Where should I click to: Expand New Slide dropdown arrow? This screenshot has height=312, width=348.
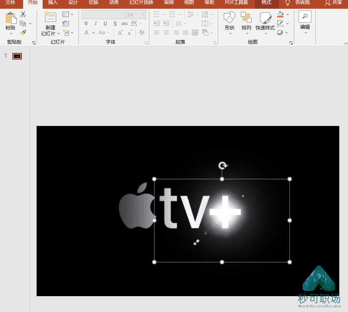click(59, 33)
